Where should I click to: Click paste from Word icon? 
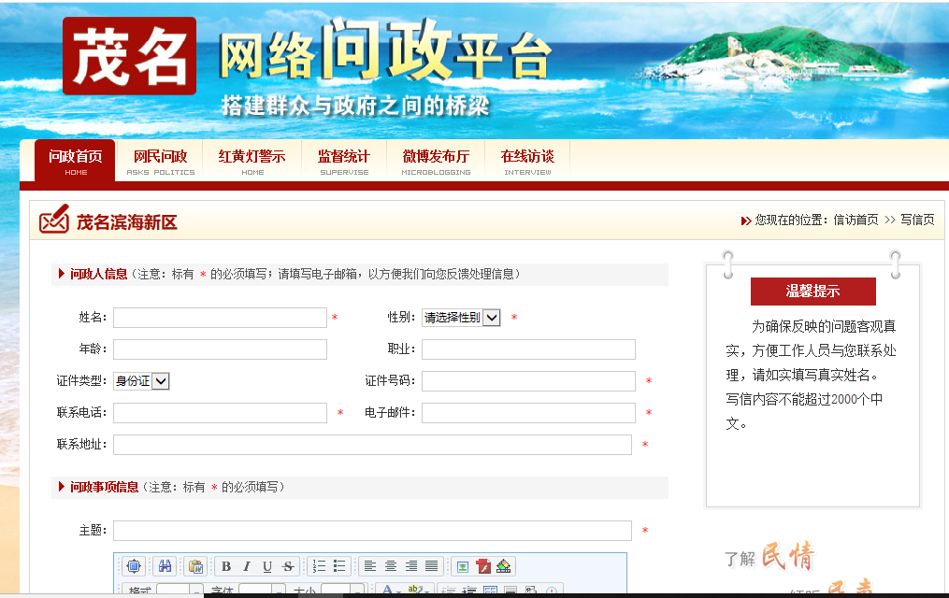(x=195, y=566)
